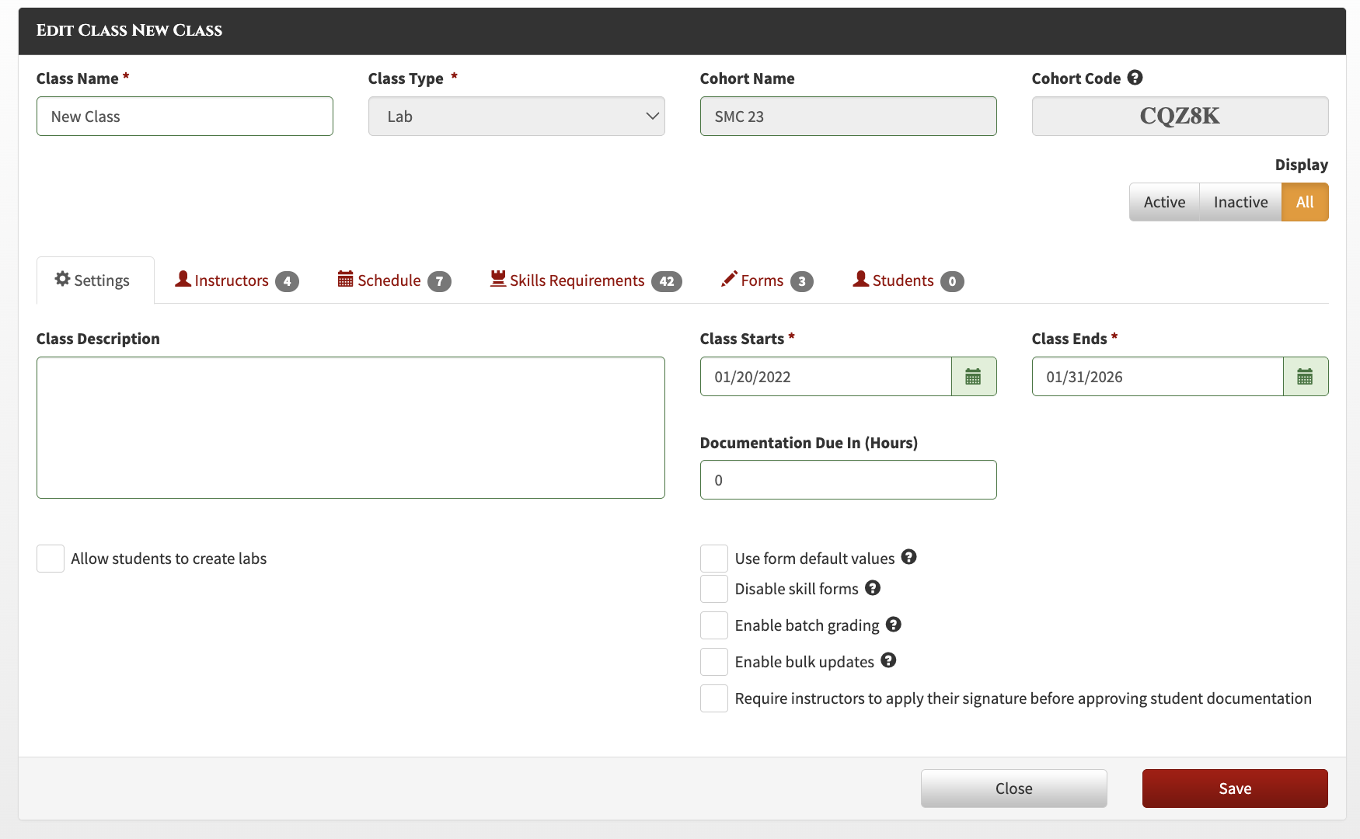The width and height of the screenshot is (1360, 839).
Task: Open the Class Starts calendar picker
Action: pos(974,377)
